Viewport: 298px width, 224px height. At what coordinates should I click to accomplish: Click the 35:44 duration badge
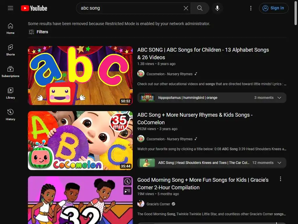click(x=126, y=166)
